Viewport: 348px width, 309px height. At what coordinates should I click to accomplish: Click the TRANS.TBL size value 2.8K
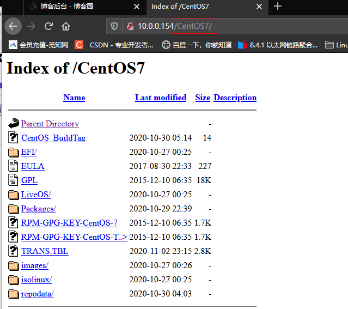click(x=203, y=251)
